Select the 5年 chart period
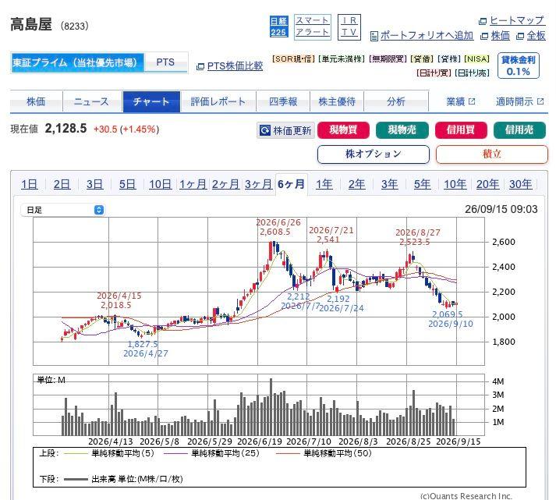Image resolution: width=556 pixels, height=500 pixels. tap(423, 184)
